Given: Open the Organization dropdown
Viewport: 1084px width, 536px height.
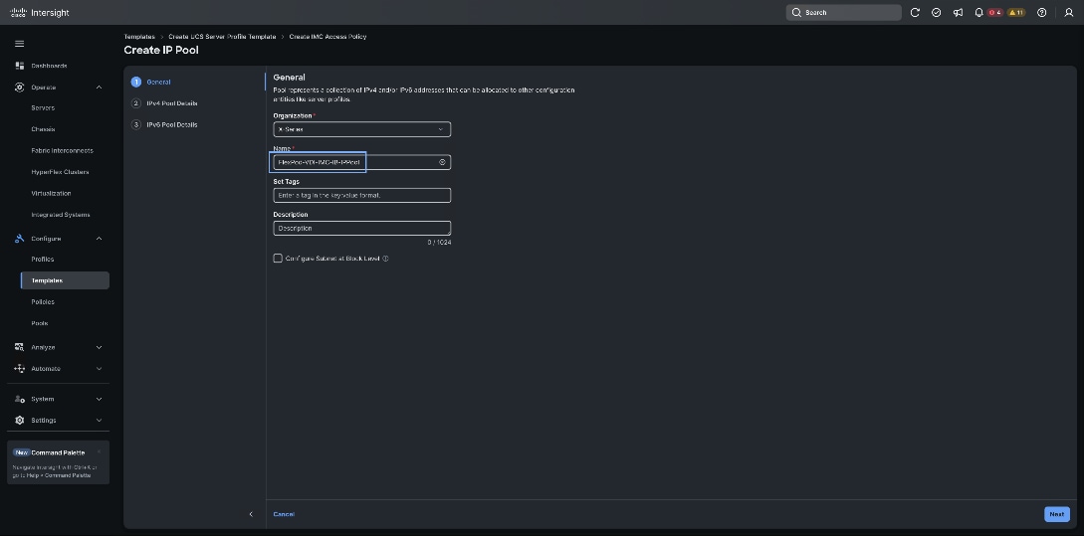Looking at the screenshot, I should [x=361, y=129].
